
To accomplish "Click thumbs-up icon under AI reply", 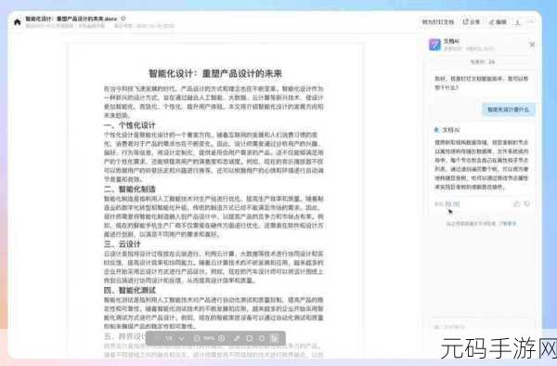I will 517,203.
